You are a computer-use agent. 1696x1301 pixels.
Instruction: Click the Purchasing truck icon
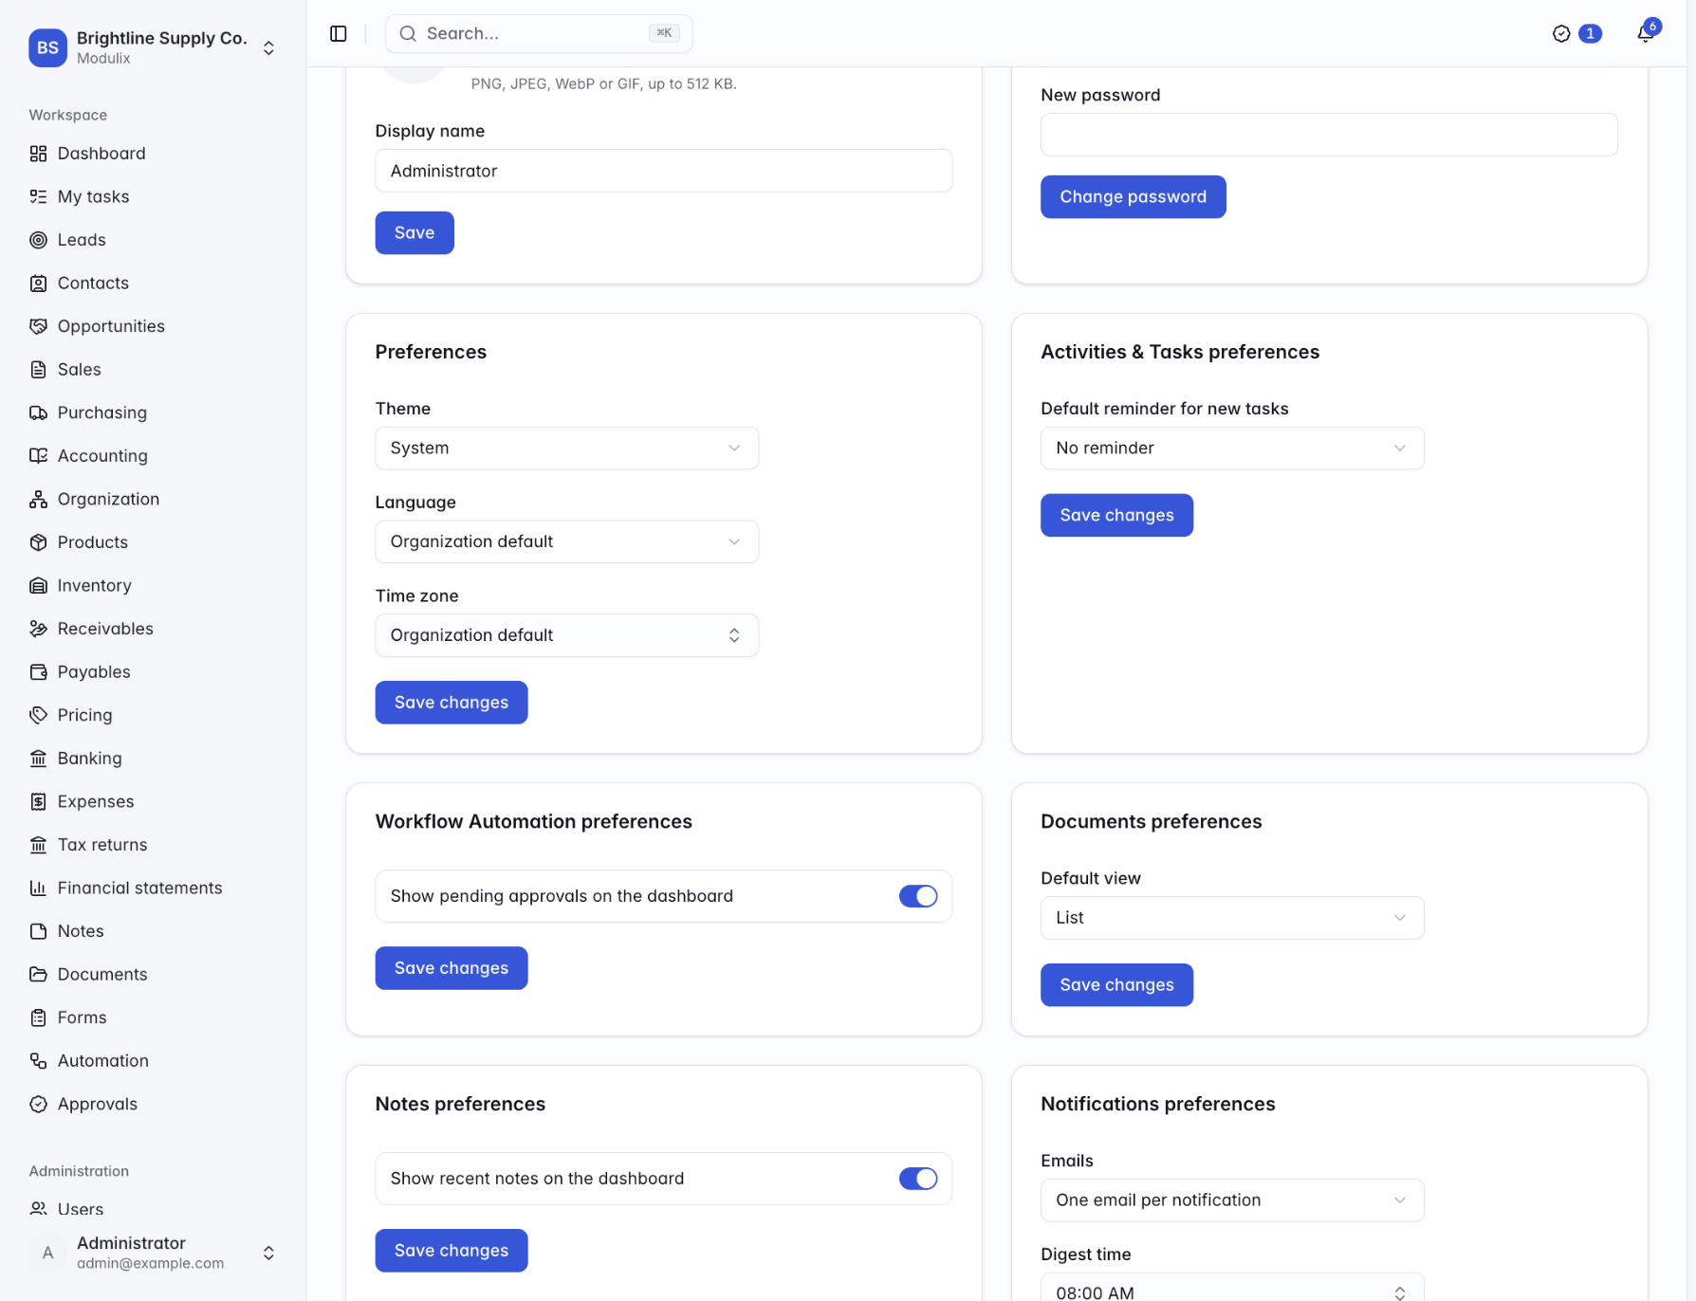(38, 412)
